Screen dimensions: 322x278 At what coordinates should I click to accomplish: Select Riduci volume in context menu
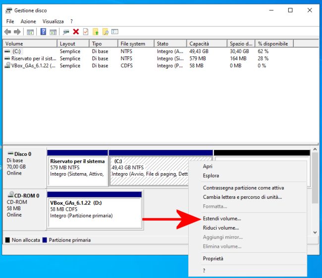(x=221, y=228)
